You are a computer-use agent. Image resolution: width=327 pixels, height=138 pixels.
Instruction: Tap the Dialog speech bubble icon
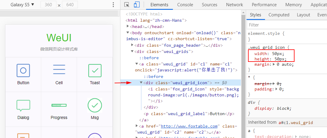click(23, 105)
